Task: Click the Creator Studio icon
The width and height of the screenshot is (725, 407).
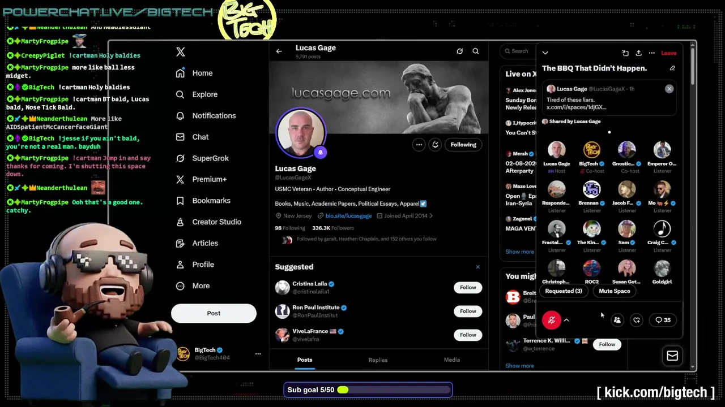Action: [x=180, y=222]
